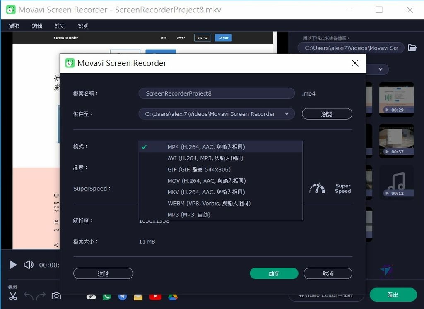Click the Super Speed label
This screenshot has width=424, height=309.
pyautogui.click(x=343, y=188)
